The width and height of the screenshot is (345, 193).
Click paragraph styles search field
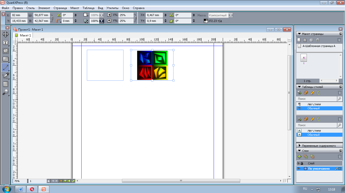[x=317, y=99]
